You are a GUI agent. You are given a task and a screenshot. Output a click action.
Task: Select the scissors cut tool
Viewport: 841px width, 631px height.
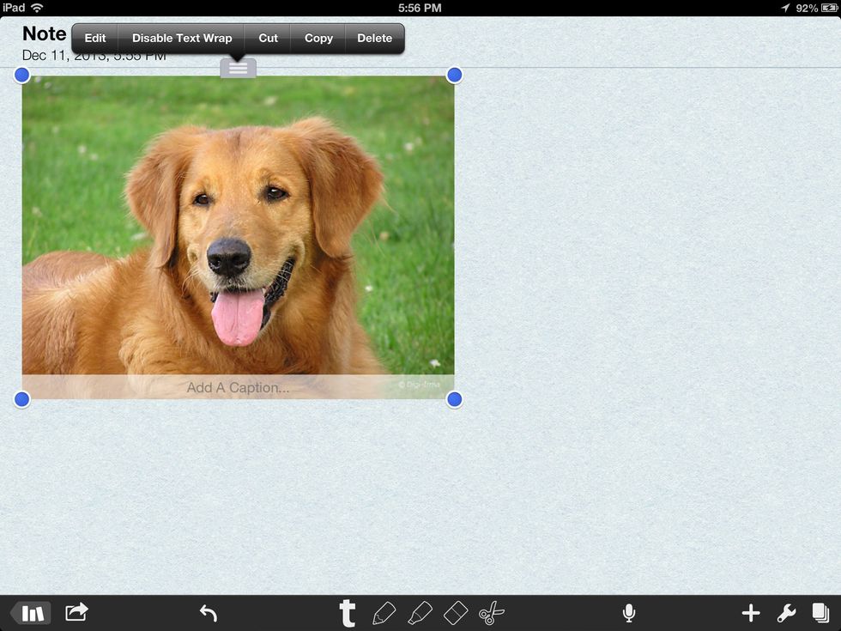pyautogui.click(x=492, y=613)
